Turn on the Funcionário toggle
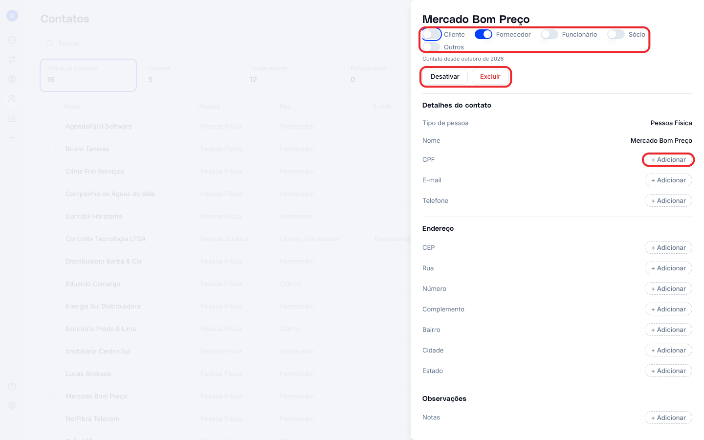 [550, 34]
